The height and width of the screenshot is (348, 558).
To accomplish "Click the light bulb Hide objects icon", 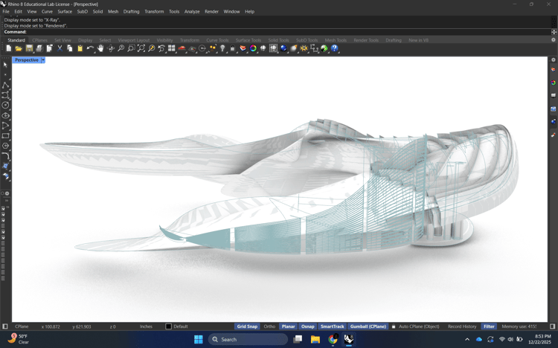I will pyautogui.click(x=222, y=48).
